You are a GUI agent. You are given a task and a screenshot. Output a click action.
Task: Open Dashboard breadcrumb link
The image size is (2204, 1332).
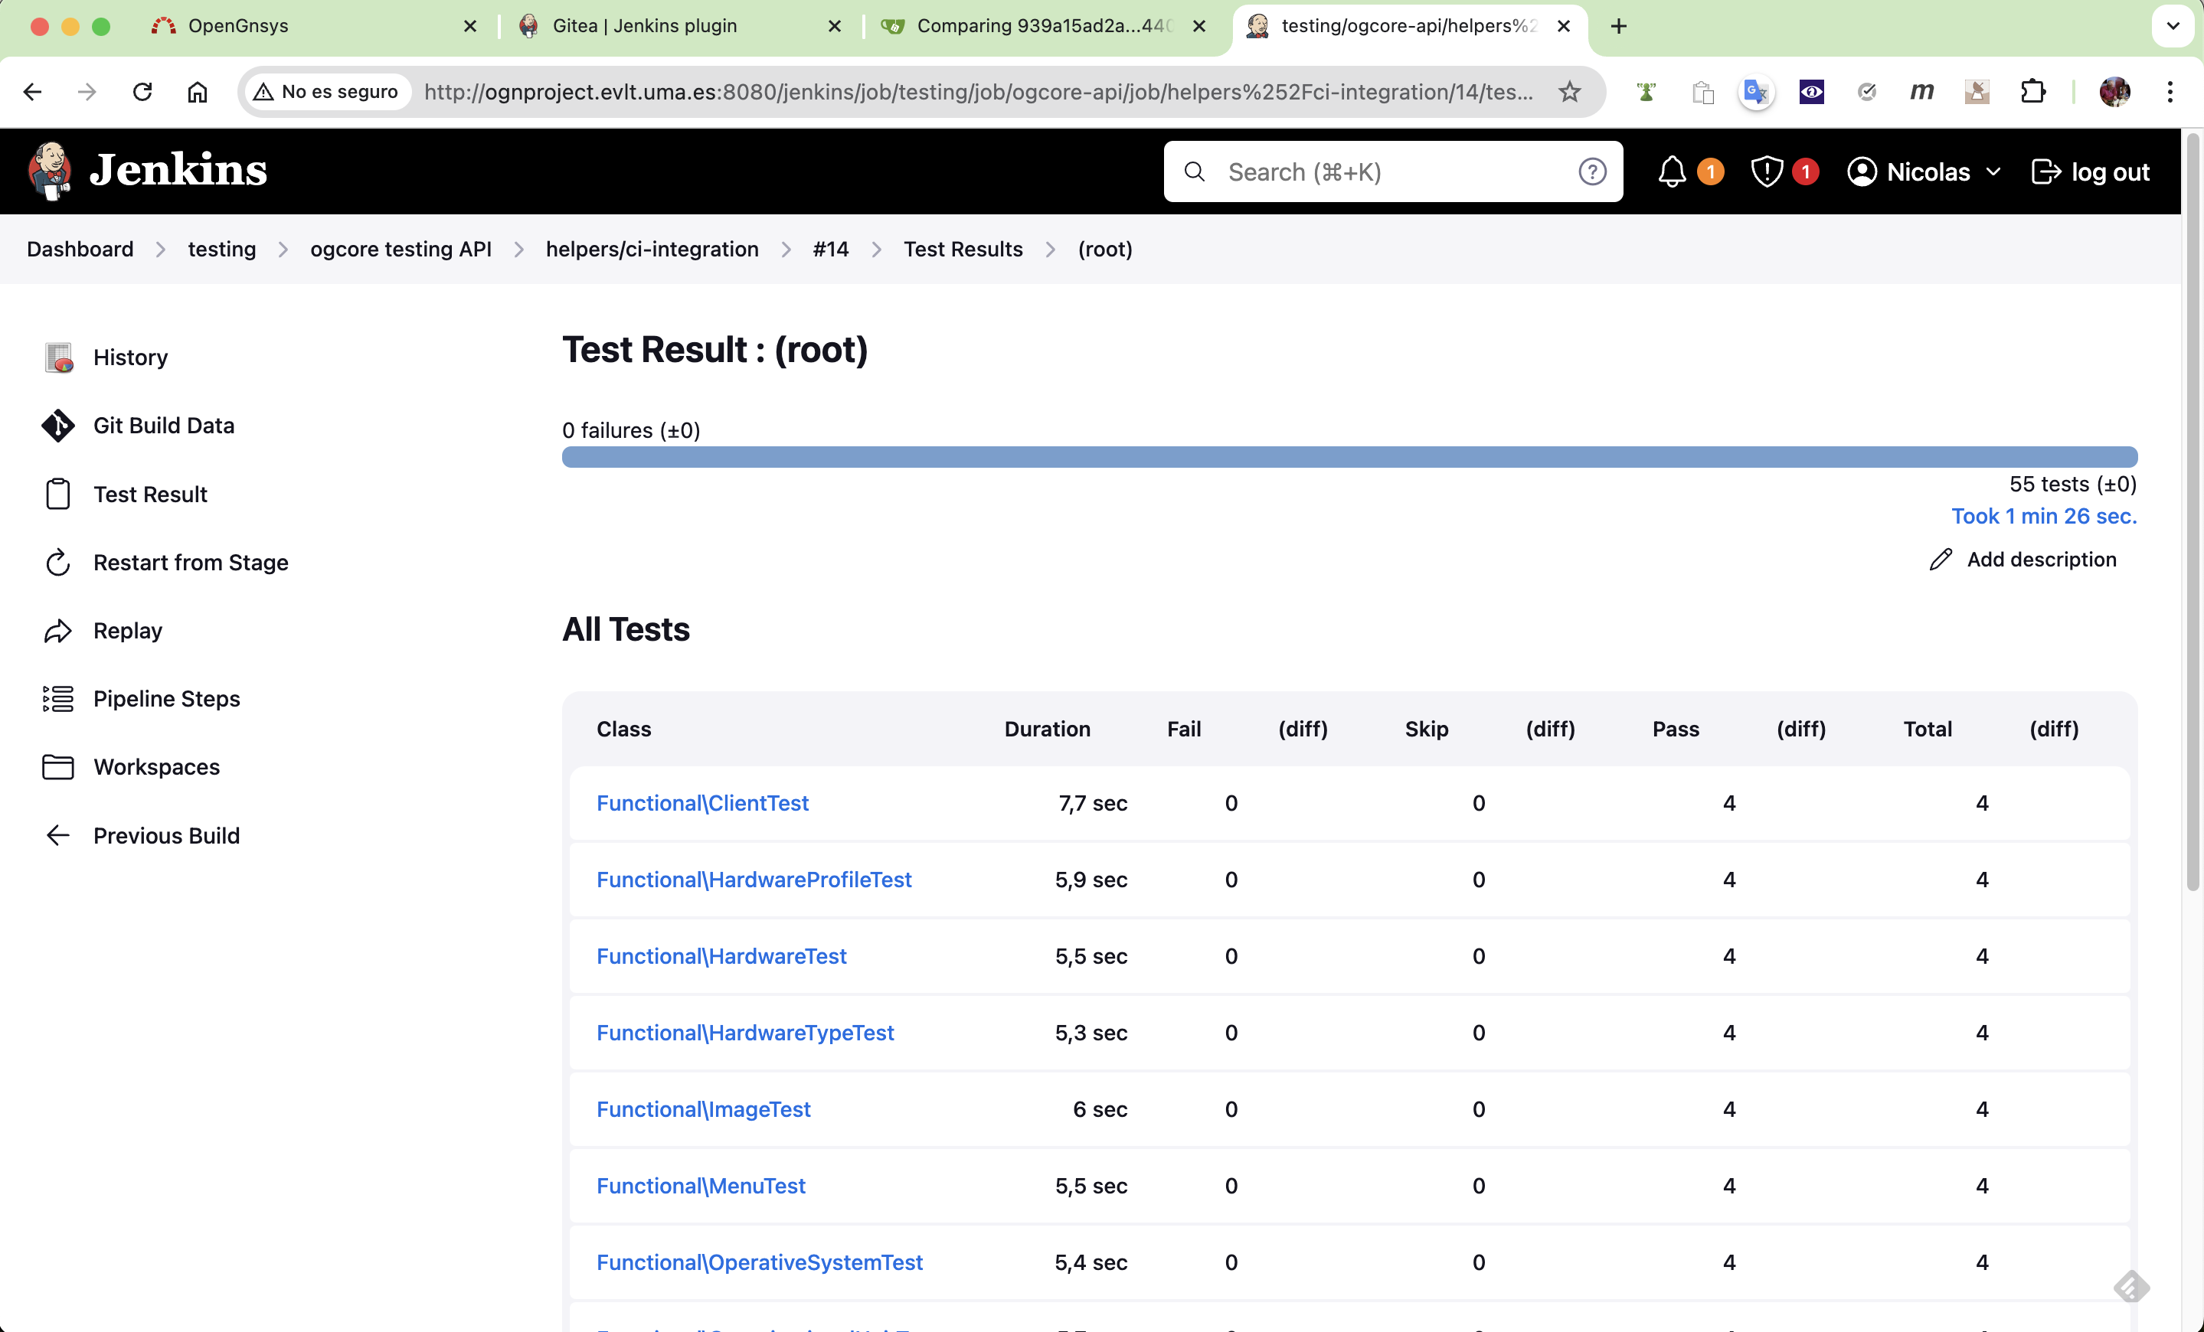[80, 250]
